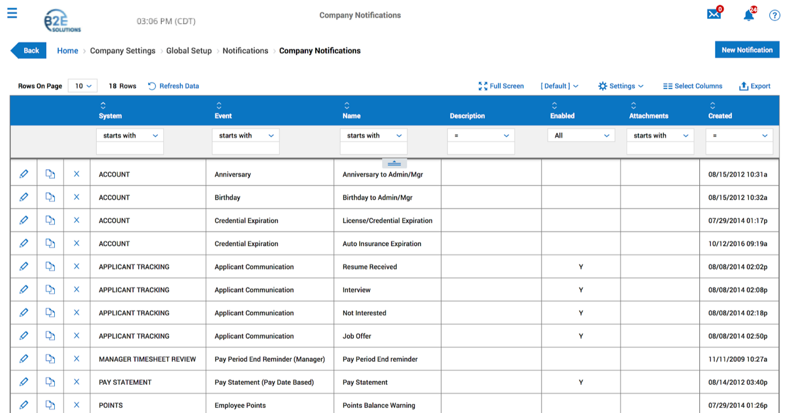This screenshot has width=787, height=413.
Task: View alerts via the bell icon
Action: coord(748,15)
